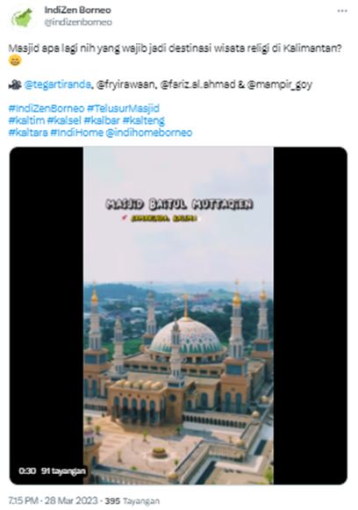Open the @indizenborneo handle link
The width and height of the screenshot is (358, 510).
pos(78,22)
